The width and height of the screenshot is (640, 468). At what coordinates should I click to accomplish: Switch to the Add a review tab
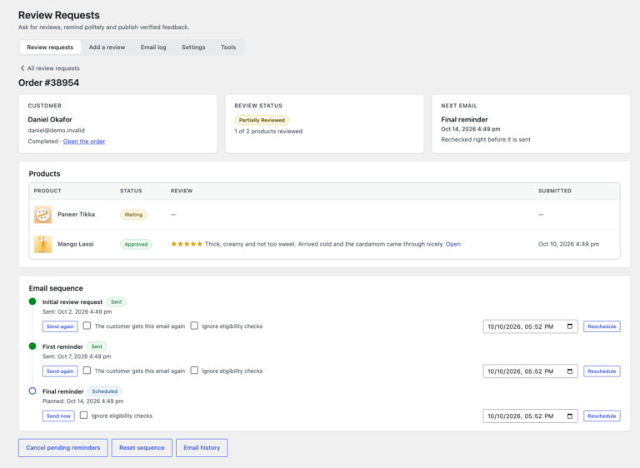point(107,47)
